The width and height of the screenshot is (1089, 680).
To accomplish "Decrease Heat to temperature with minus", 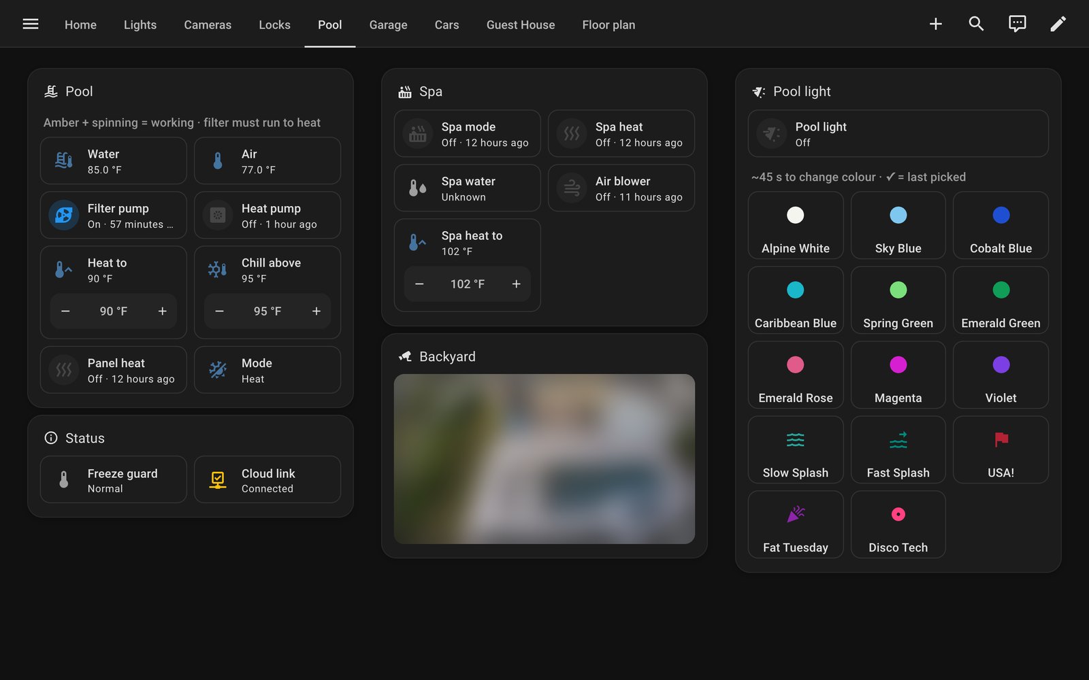I will (65, 311).
